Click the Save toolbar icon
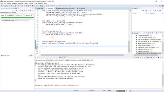The height and width of the screenshot is (92, 164). (x=5, y=6)
